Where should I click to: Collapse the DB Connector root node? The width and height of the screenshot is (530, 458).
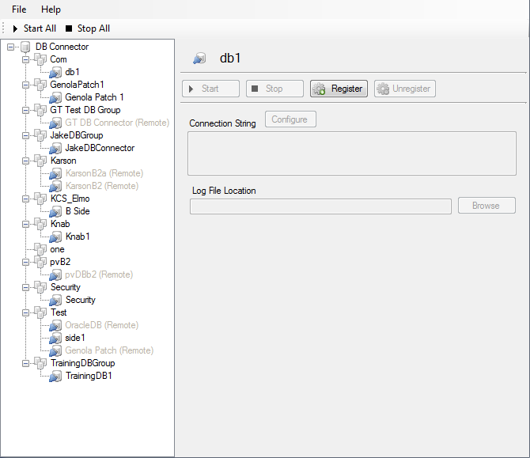[10, 47]
